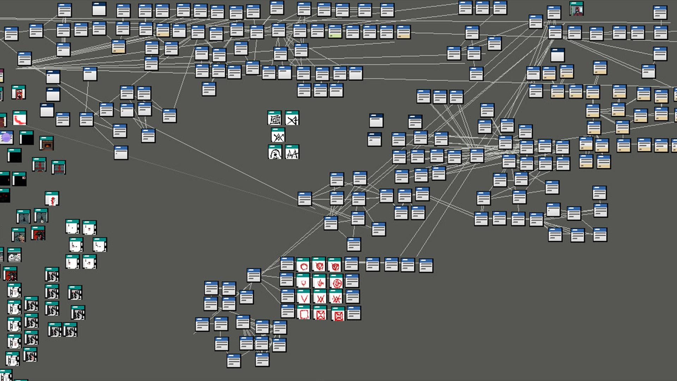This screenshot has width=677, height=381.
Task: Select the concentric squares sketch node
Action: pos(274,119)
